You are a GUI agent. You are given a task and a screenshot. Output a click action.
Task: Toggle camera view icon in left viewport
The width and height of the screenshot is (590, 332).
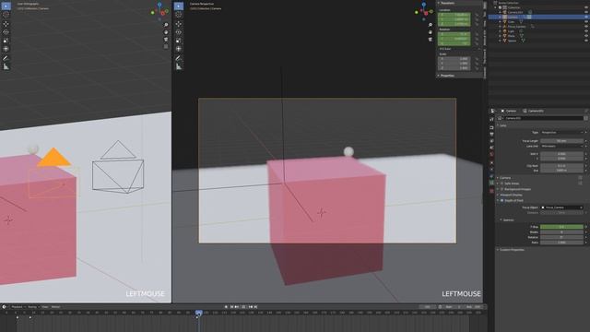[166, 39]
